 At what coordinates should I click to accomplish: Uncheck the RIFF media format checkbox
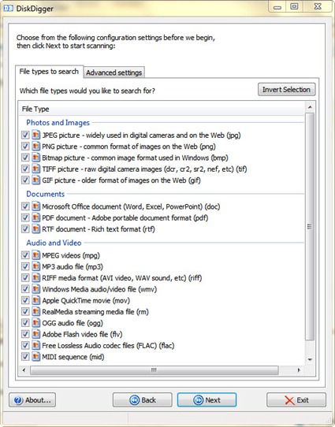click(25, 278)
